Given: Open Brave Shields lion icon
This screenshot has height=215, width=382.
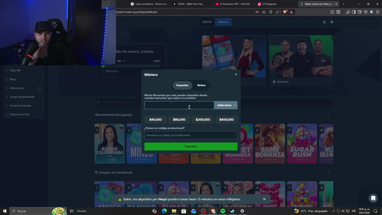Looking at the screenshot, I should (285, 12).
